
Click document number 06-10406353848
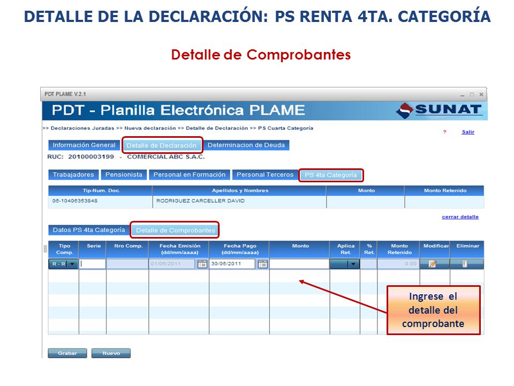[75, 201]
